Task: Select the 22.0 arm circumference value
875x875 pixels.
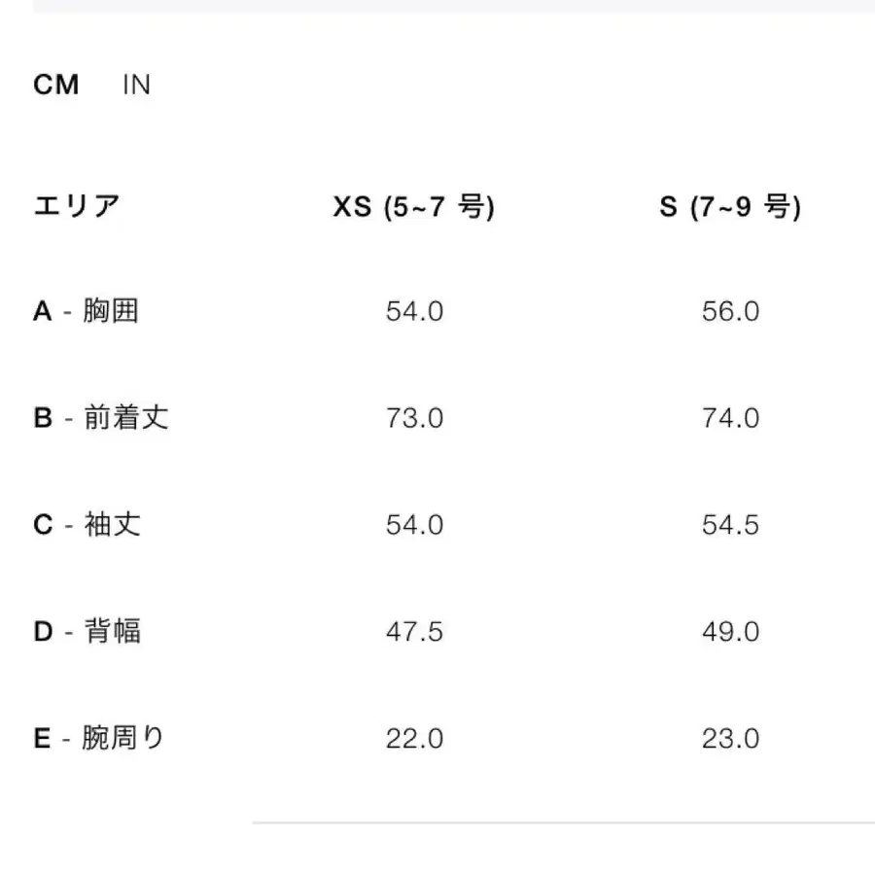Action: click(x=415, y=740)
